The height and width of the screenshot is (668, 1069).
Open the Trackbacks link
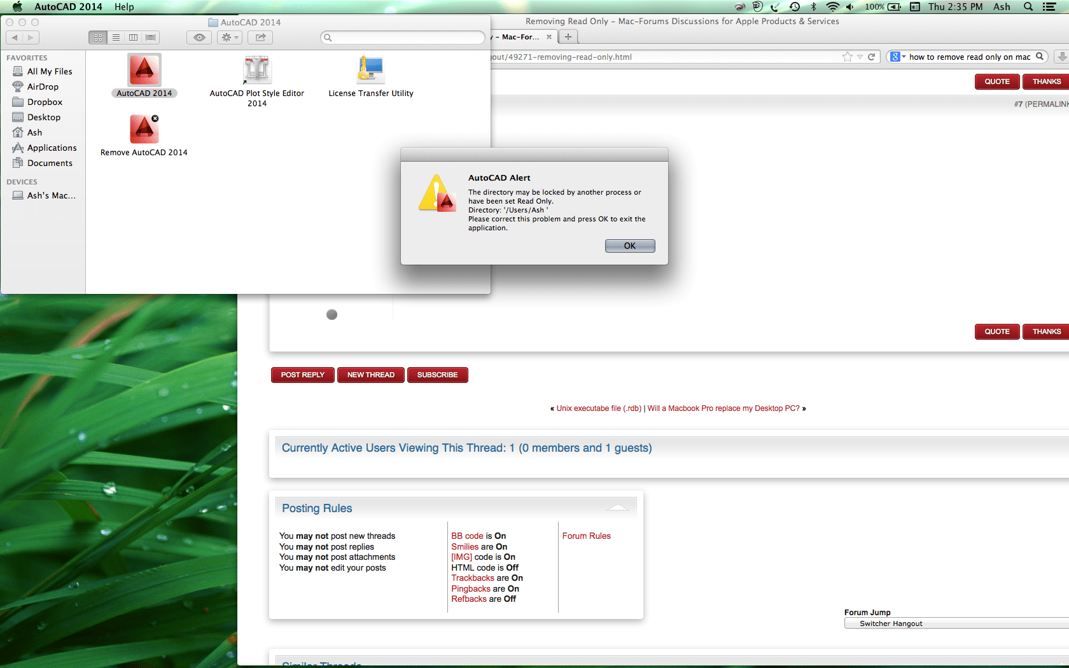pos(473,578)
